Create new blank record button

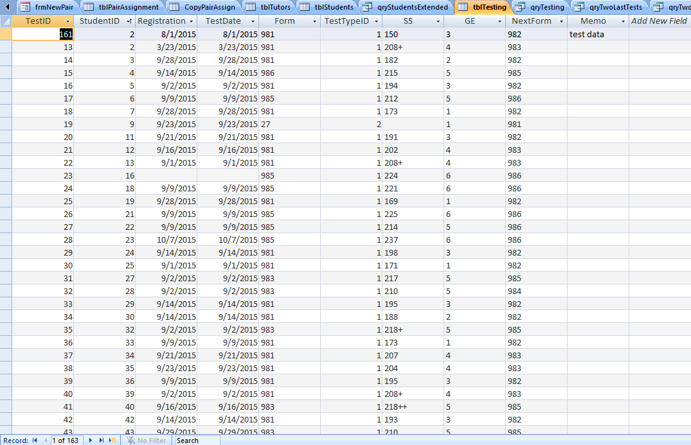pyautogui.click(x=112, y=440)
